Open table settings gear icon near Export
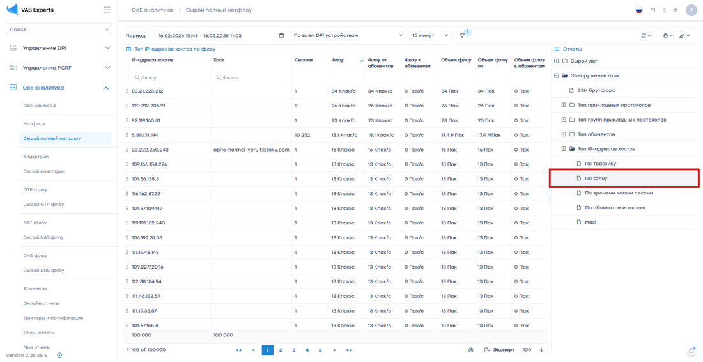The image size is (703, 362). [471, 350]
